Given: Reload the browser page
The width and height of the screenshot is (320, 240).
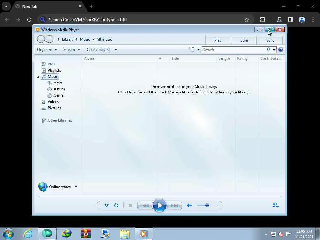Looking at the screenshot, I should 29,20.
